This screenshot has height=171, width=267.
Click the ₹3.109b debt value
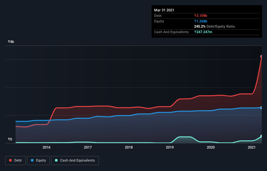(201, 16)
